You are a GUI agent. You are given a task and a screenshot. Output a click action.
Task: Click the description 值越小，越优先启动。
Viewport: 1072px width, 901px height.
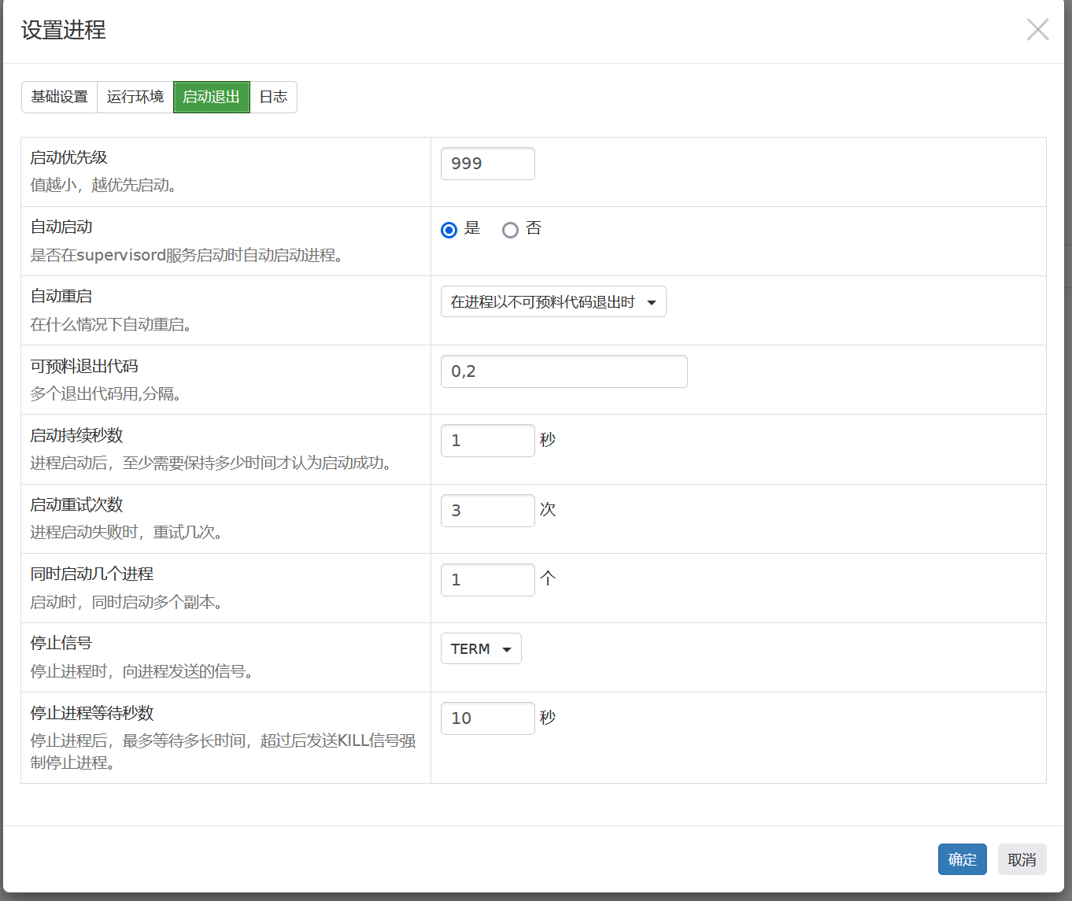click(x=106, y=185)
